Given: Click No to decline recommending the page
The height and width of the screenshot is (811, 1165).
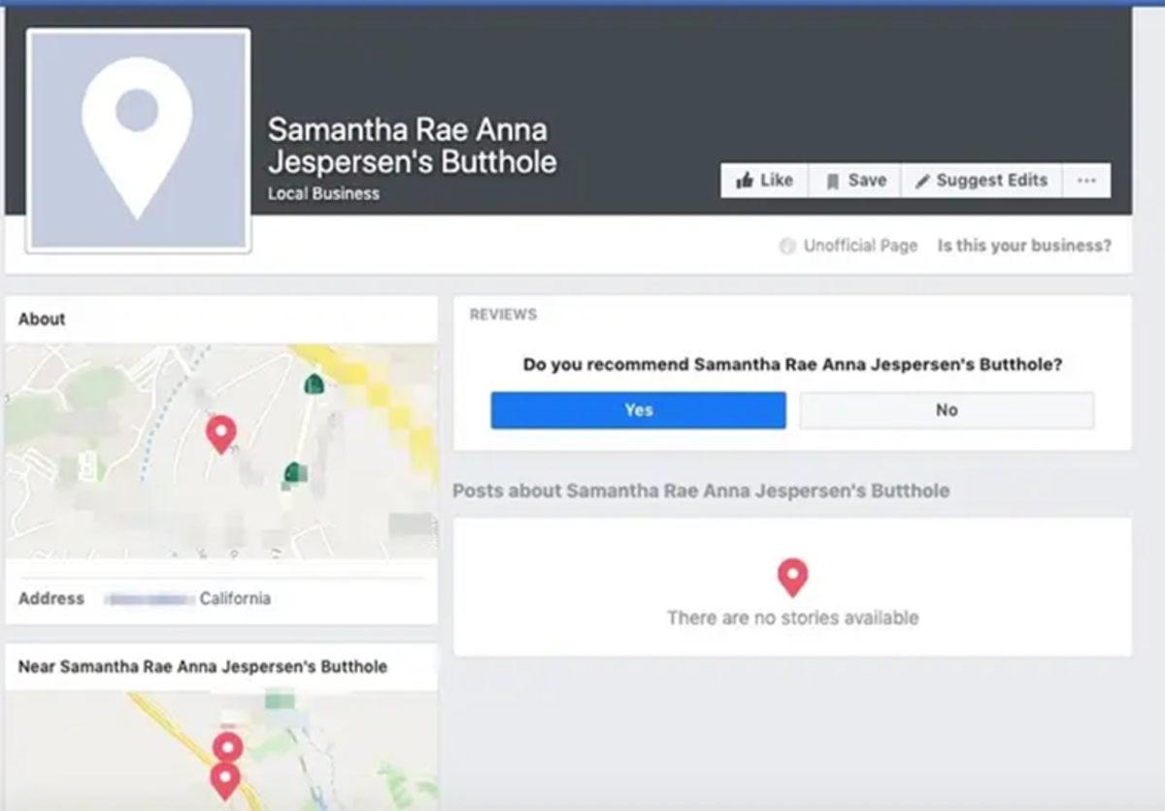Looking at the screenshot, I should (x=946, y=410).
